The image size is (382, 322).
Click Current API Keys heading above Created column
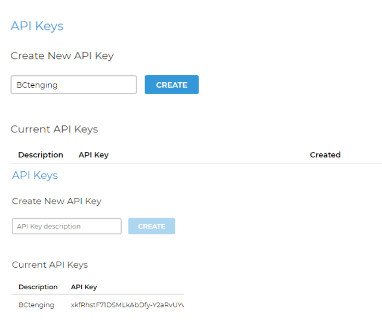click(x=54, y=129)
